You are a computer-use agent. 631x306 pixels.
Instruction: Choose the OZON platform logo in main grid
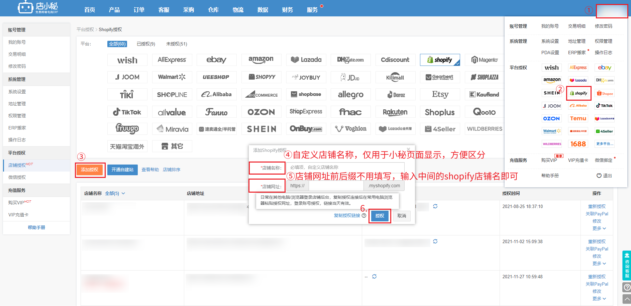click(261, 112)
